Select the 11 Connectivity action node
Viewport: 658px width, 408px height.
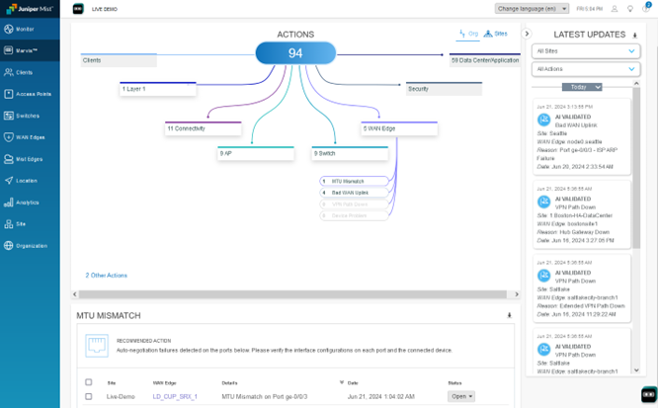[203, 128]
